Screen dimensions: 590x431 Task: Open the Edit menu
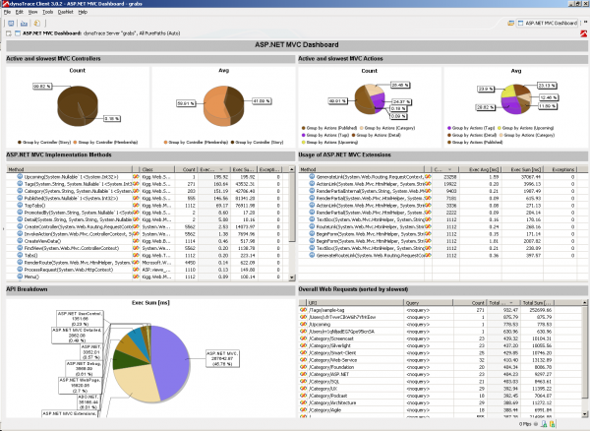(x=20, y=12)
